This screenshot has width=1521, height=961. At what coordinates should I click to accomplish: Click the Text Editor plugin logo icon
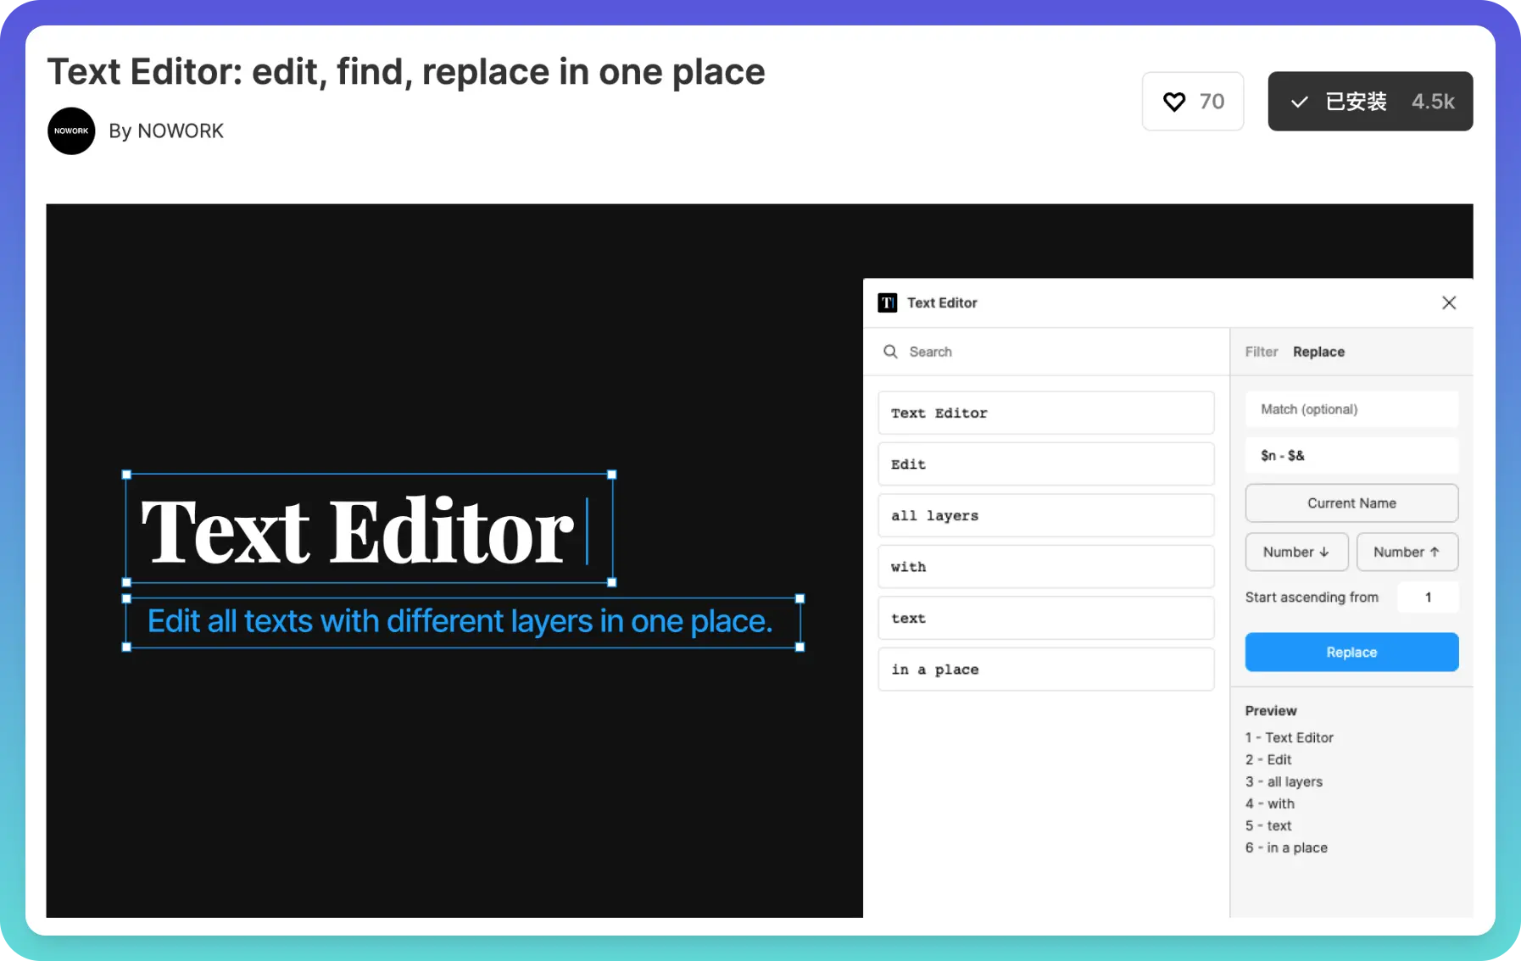coord(887,303)
